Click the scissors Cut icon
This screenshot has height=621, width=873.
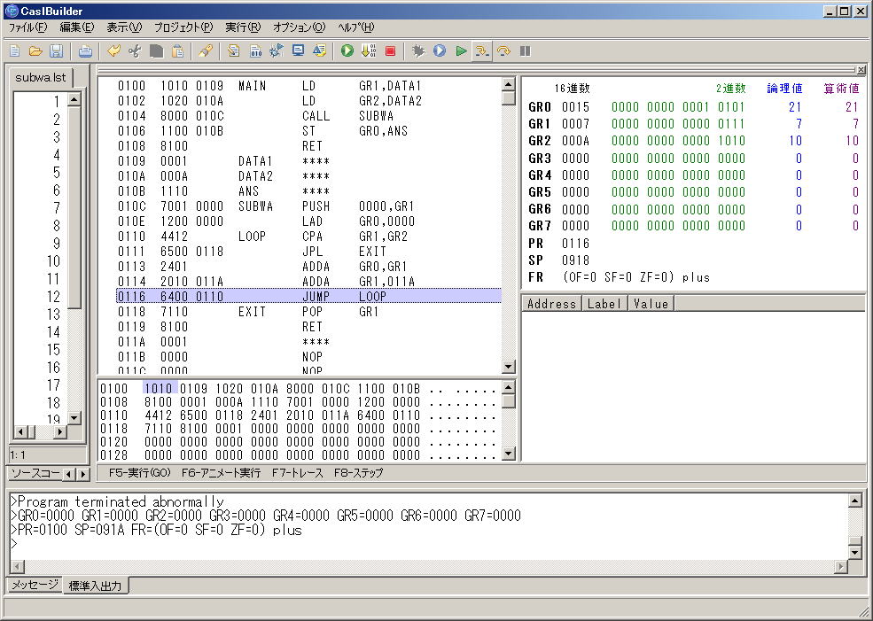pos(135,51)
